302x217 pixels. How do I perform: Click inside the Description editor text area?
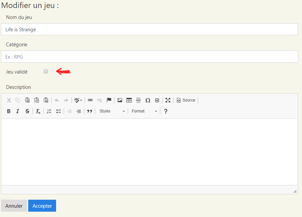click(149, 151)
